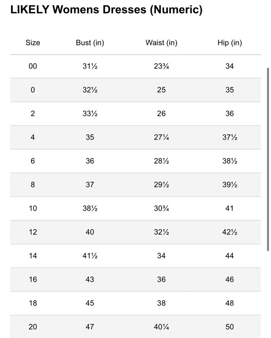Click the 35 hip value for size 0
This screenshot has width=271, height=338.
pos(230,90)
